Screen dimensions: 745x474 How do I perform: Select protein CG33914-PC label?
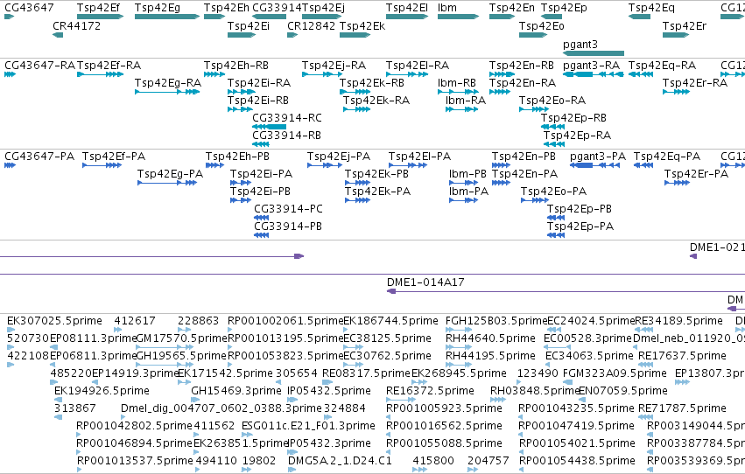pos(288,209)
